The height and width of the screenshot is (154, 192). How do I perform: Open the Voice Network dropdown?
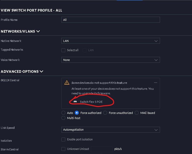click(110, 60)
